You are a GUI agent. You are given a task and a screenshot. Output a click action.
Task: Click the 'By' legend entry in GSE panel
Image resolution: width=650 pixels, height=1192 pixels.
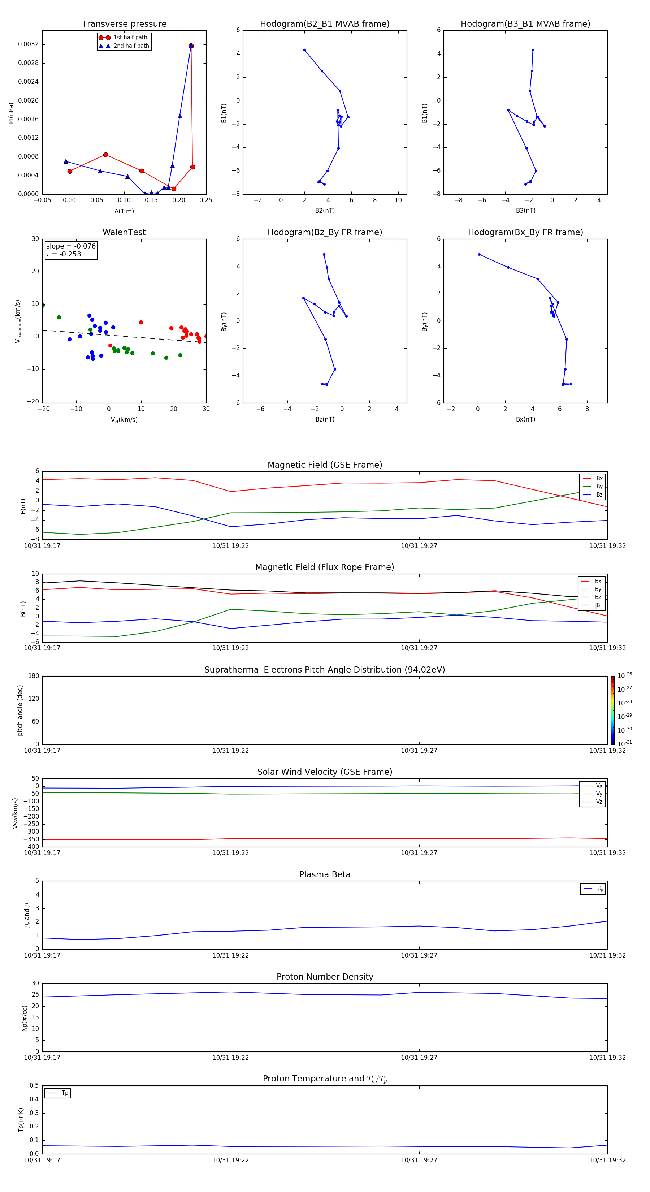[593, 487]
